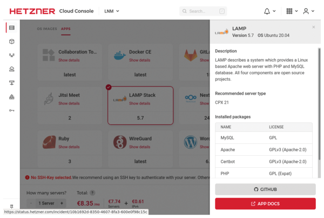This screenshot has height=218, width=324.
Task: Show details for Jitsi Meet
Action: (x=69, y=103)
